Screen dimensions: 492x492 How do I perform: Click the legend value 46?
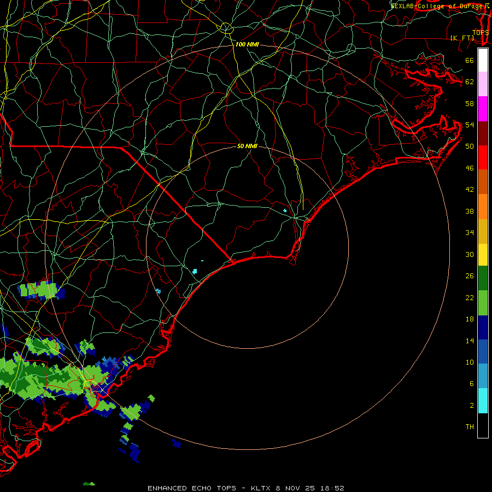click(x=470, y=168)
